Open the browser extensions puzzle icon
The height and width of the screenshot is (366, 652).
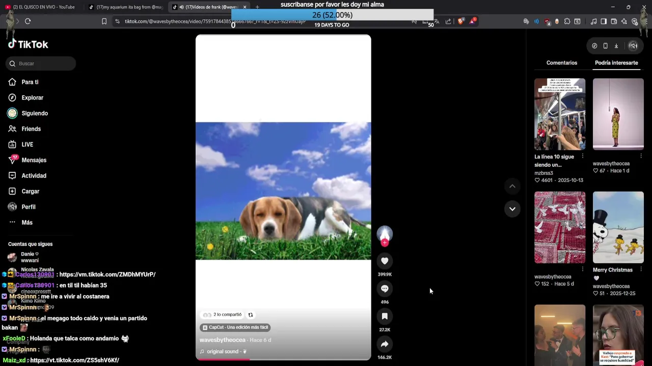[x=567, y=21]
